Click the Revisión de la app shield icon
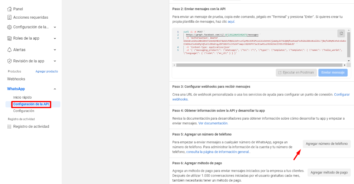 tap(9, 61)
